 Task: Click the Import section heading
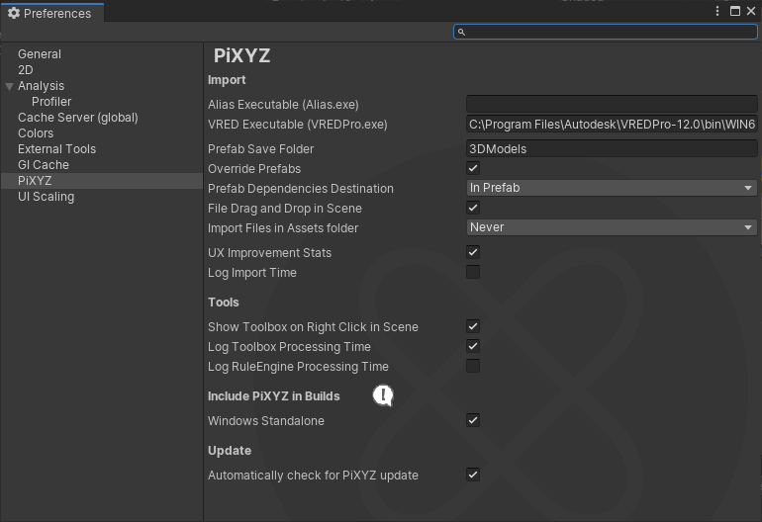coord(227,80)
